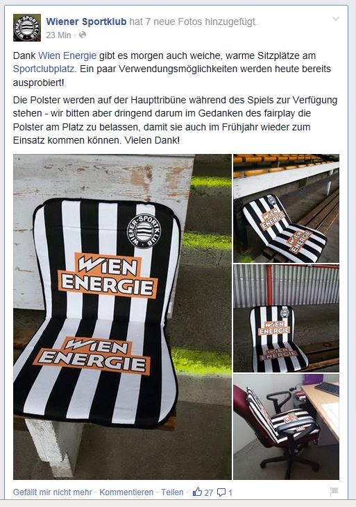This screenshot has width=356, height=507.
Task: Open the Wiener Sportklub page name link
Action: 86,22
